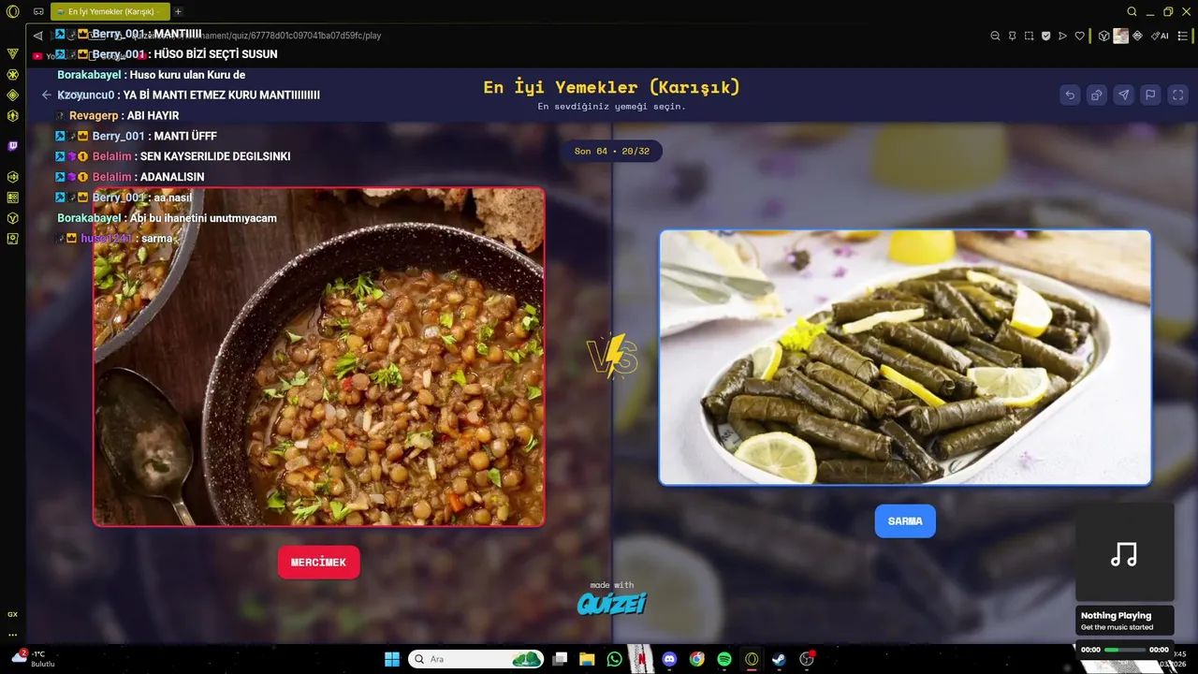
Task: Click the browser search tabs magnifier icon
Action: pyautogui.click(x=1132, y=11)
